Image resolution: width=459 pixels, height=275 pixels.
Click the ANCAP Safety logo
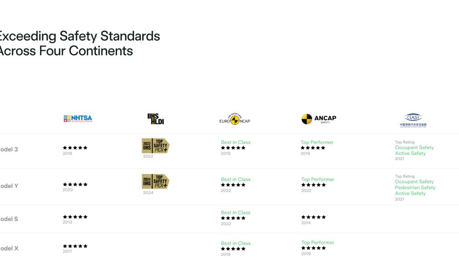[x=319, y=119]
